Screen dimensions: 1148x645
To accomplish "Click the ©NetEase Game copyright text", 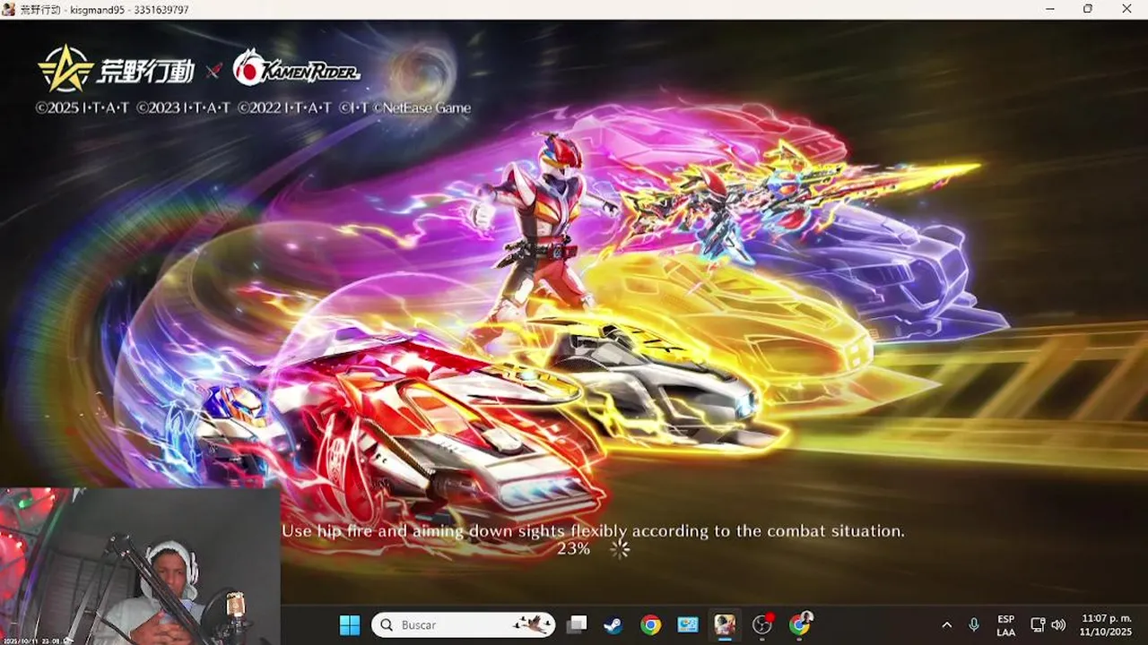I will tap(422, 108).
